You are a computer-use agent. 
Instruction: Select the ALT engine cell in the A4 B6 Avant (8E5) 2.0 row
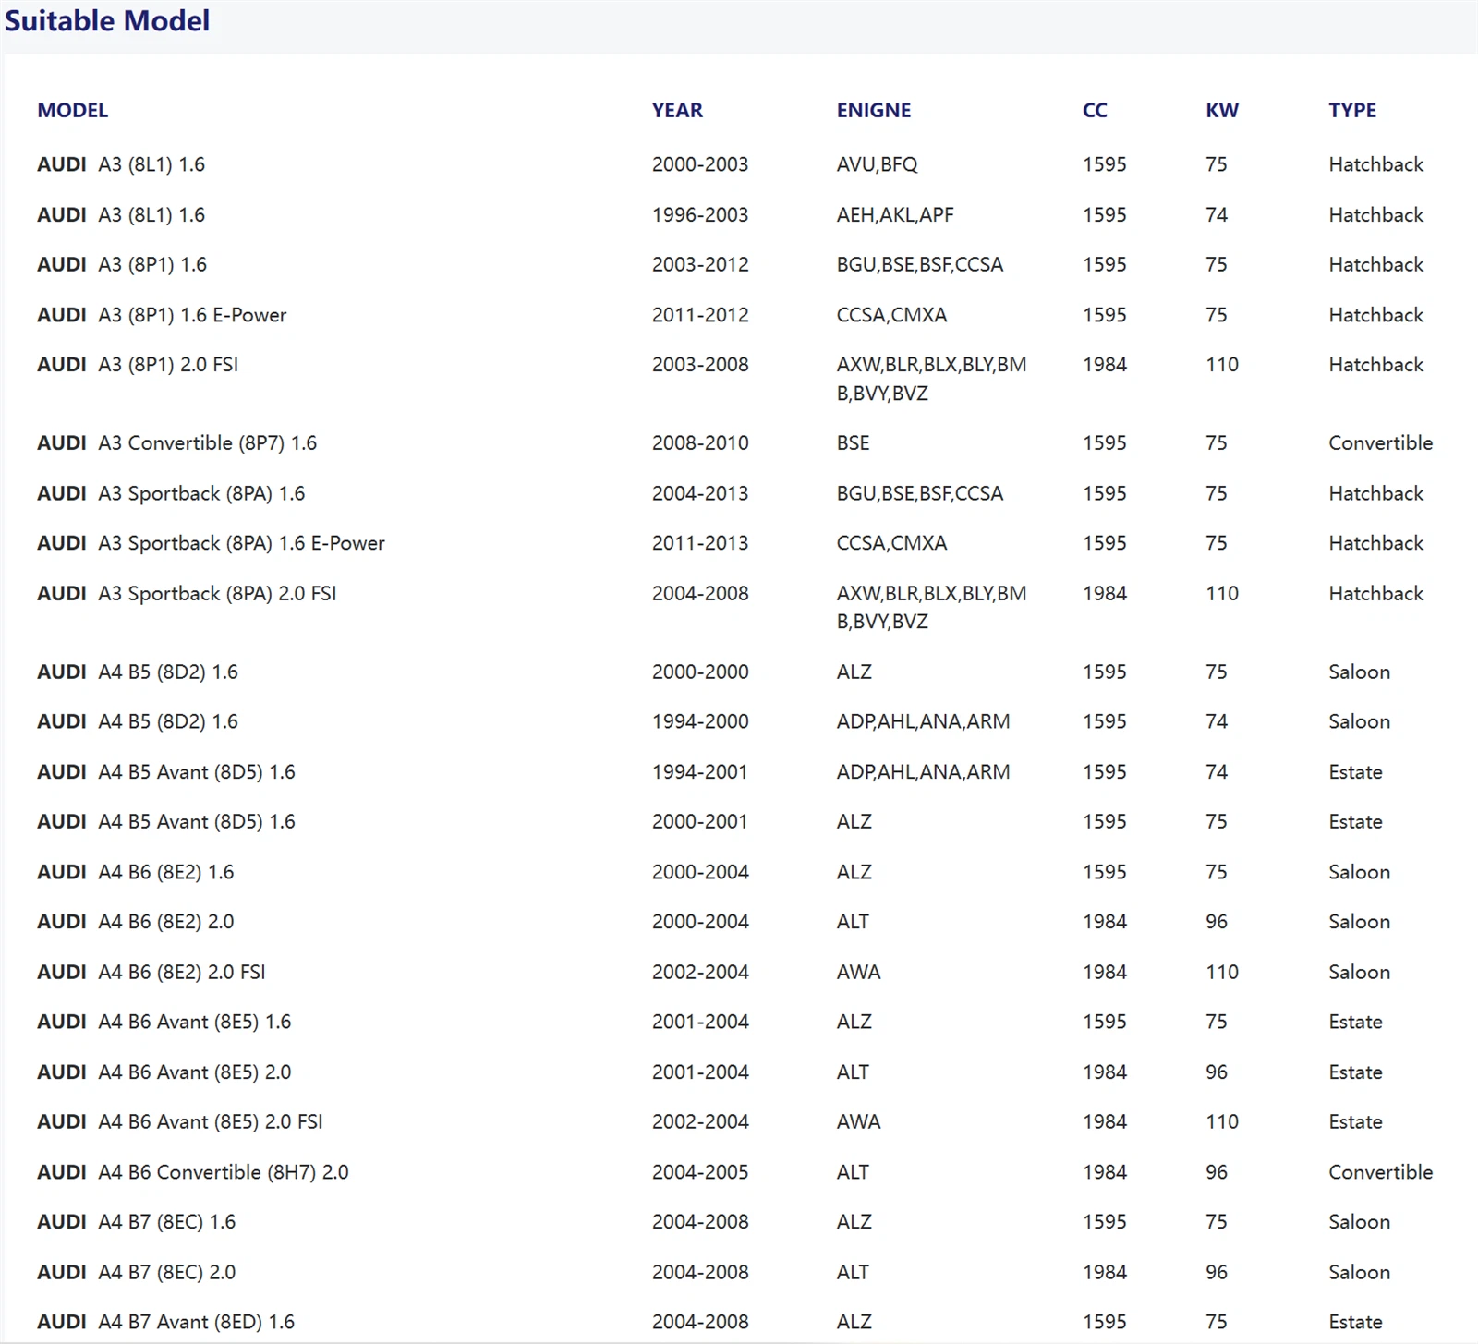pos(853,1072)
